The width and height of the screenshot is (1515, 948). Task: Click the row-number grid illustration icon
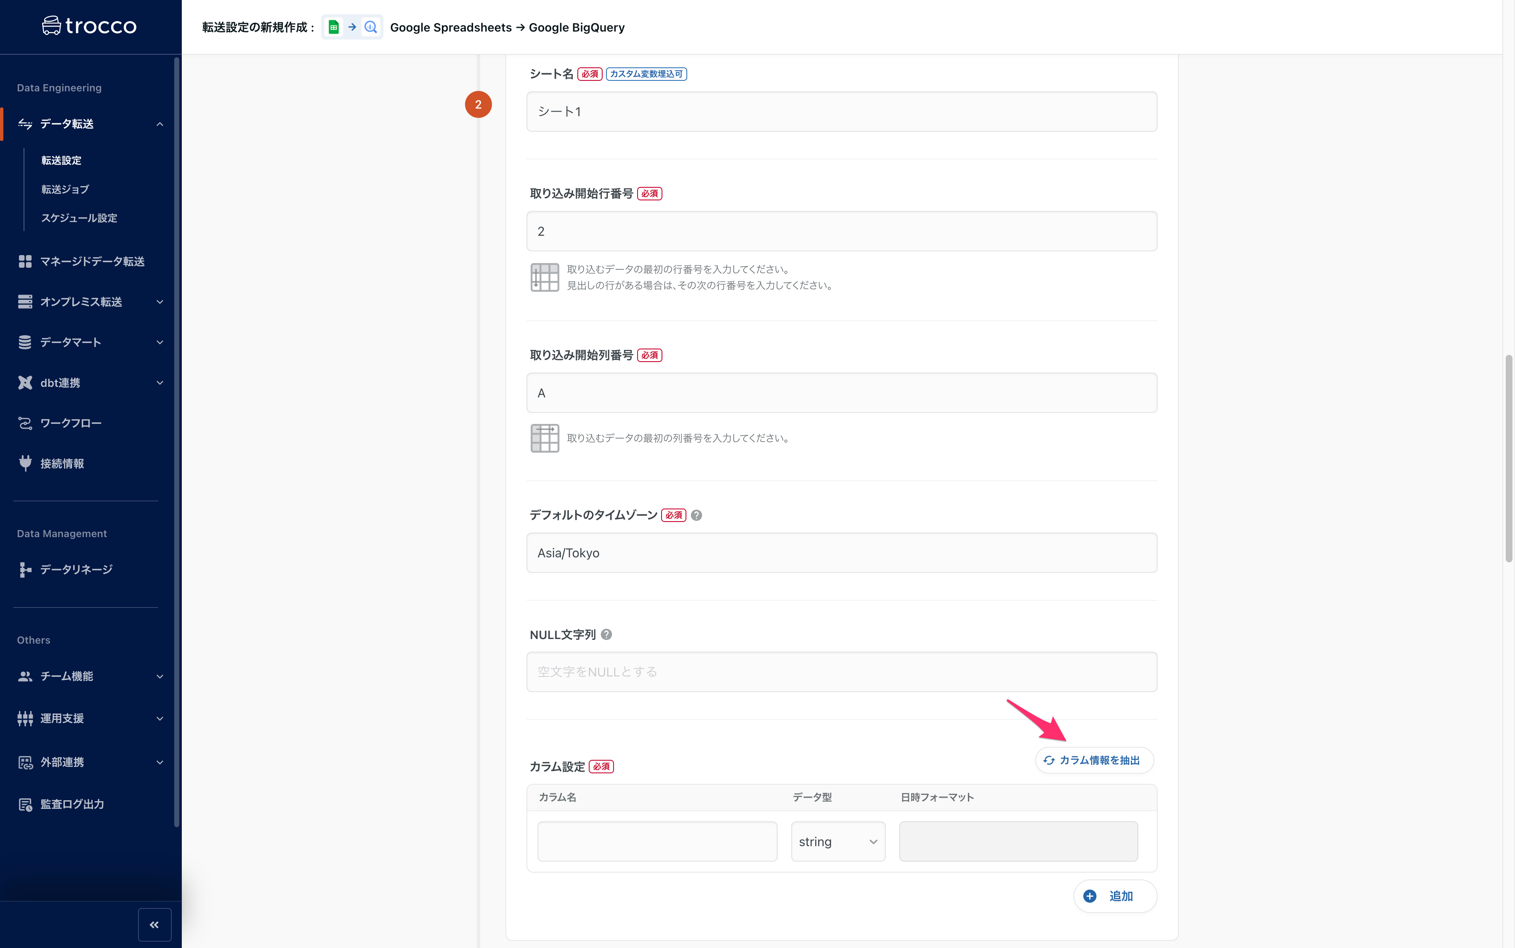tap(545, 277)
